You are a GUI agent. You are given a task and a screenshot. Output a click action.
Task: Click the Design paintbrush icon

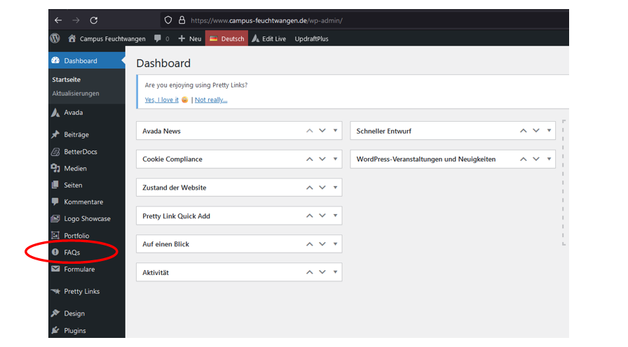pyautogui.click(x=55, y=313)
